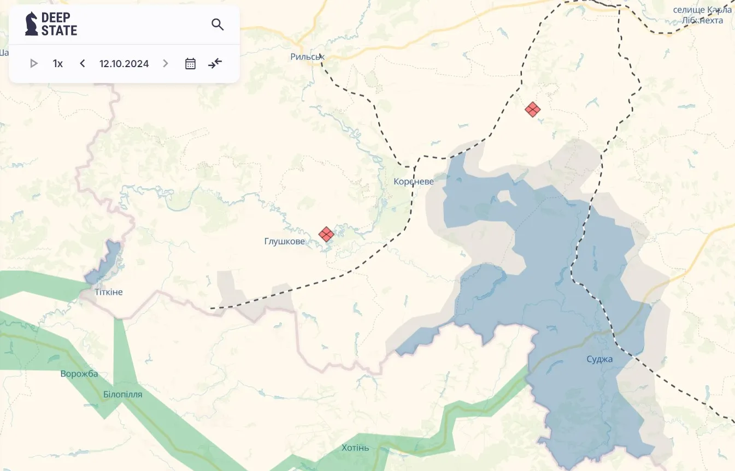
Task: Change the 1x playback speed
Action: 58,63
